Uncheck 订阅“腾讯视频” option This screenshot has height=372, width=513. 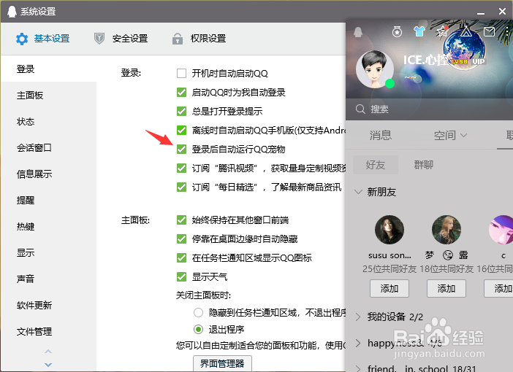181,168
